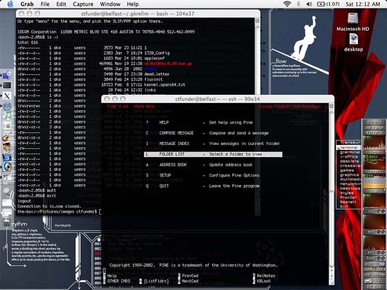
Task: Open the Help menu in menu bar
Action: click(x=132, y=4)
